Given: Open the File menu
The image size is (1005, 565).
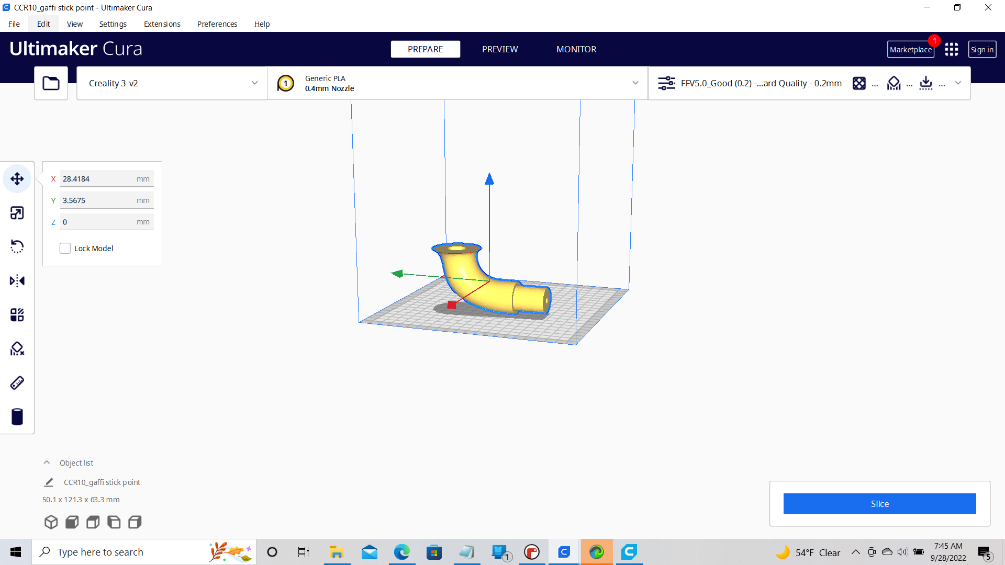Looking at the screenshot, I should pos(14,24).
